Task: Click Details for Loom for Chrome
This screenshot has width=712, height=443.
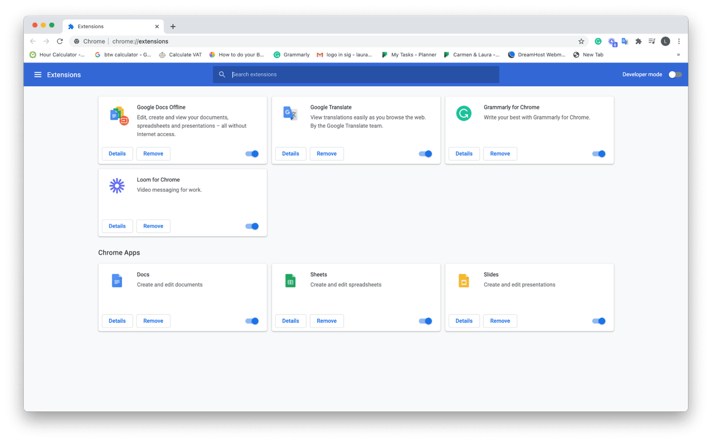Action: (x=117, y=226)
